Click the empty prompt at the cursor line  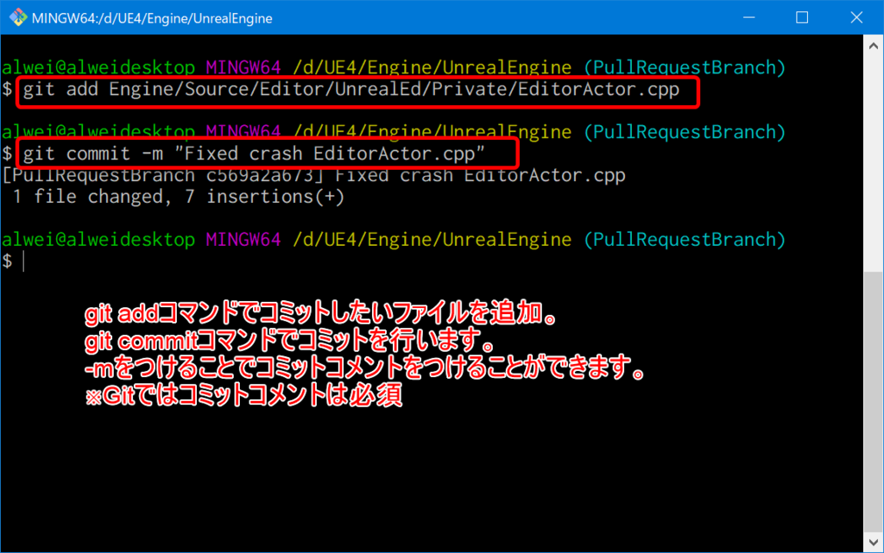coord(14,261)
